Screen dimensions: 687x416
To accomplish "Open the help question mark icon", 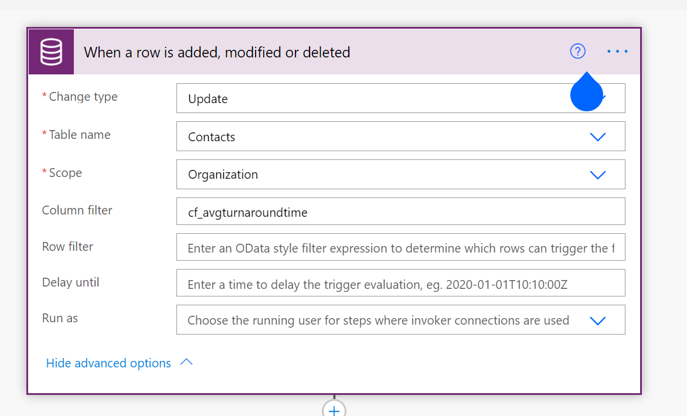I will click(x=577, y=52).
